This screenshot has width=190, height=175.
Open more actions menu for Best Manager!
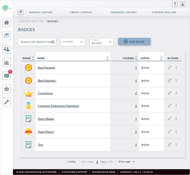[176, 80]
